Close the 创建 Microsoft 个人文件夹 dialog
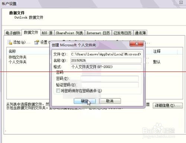The image size is (186, 143). pyautogui.click(x=137, y=44)
